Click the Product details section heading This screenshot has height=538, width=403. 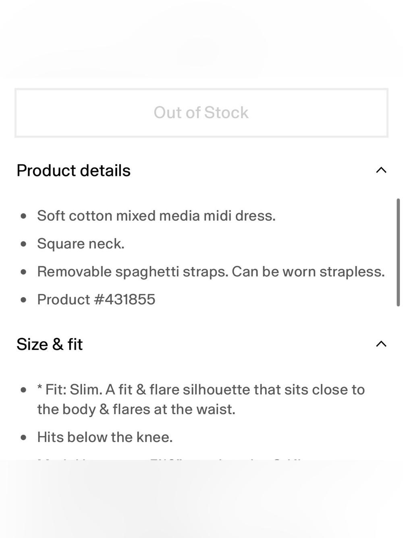pos(74,170)
